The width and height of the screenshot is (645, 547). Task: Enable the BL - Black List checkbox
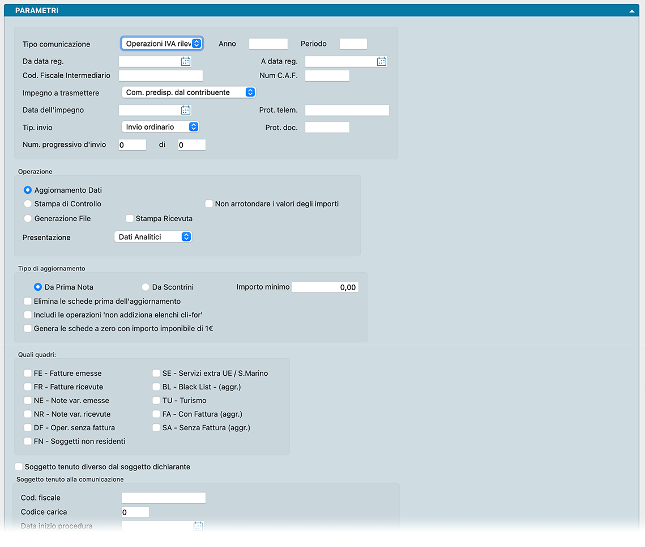tap(156, 387)
